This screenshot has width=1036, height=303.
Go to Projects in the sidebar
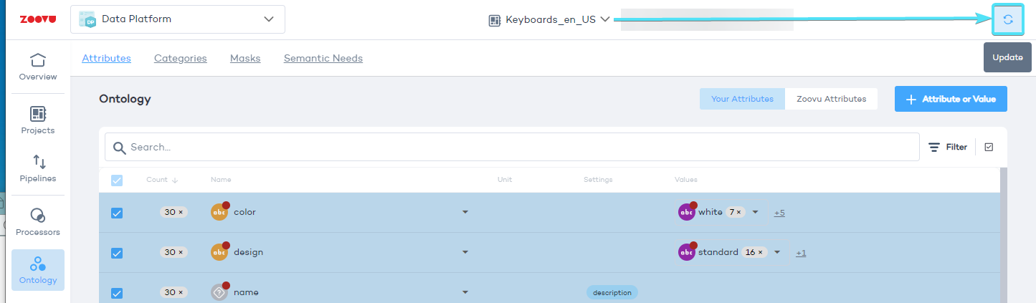coord(38,120)
